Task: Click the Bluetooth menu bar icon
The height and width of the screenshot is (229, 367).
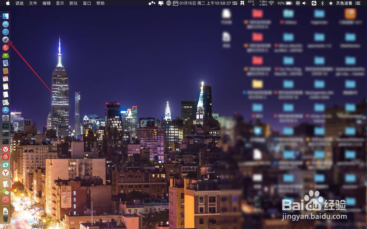Action: (322, 3)
